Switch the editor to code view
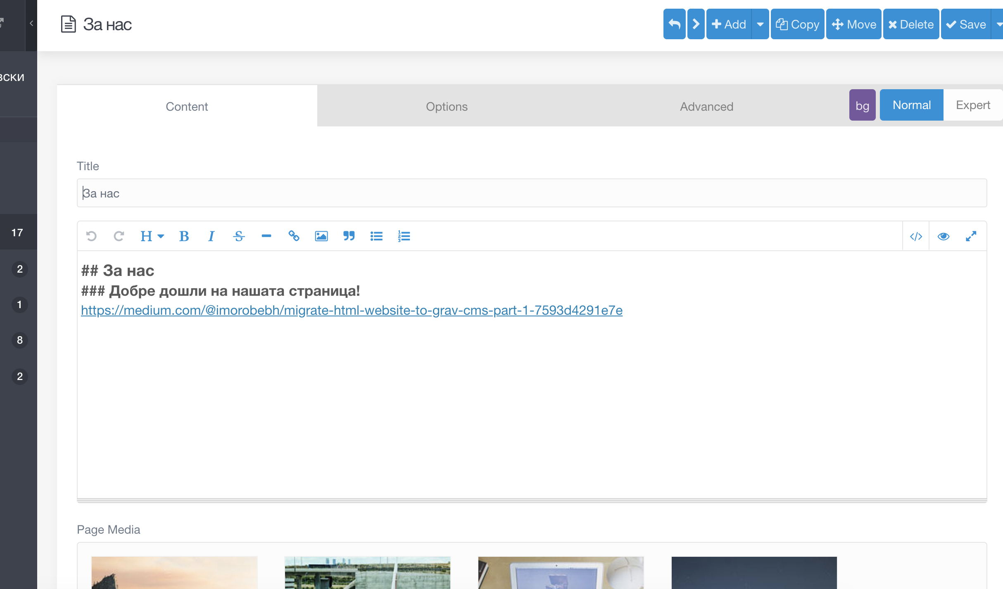 916,236
